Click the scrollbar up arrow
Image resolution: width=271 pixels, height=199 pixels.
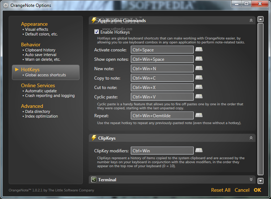pos(261,19)
